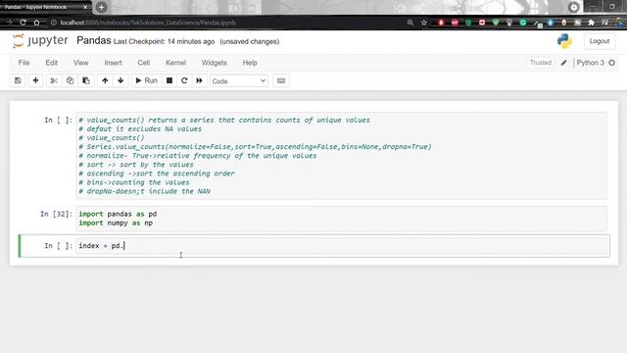Open the command palette keyboard icon
The height and width of the screenshot is (353, 627).
[281, 80]
